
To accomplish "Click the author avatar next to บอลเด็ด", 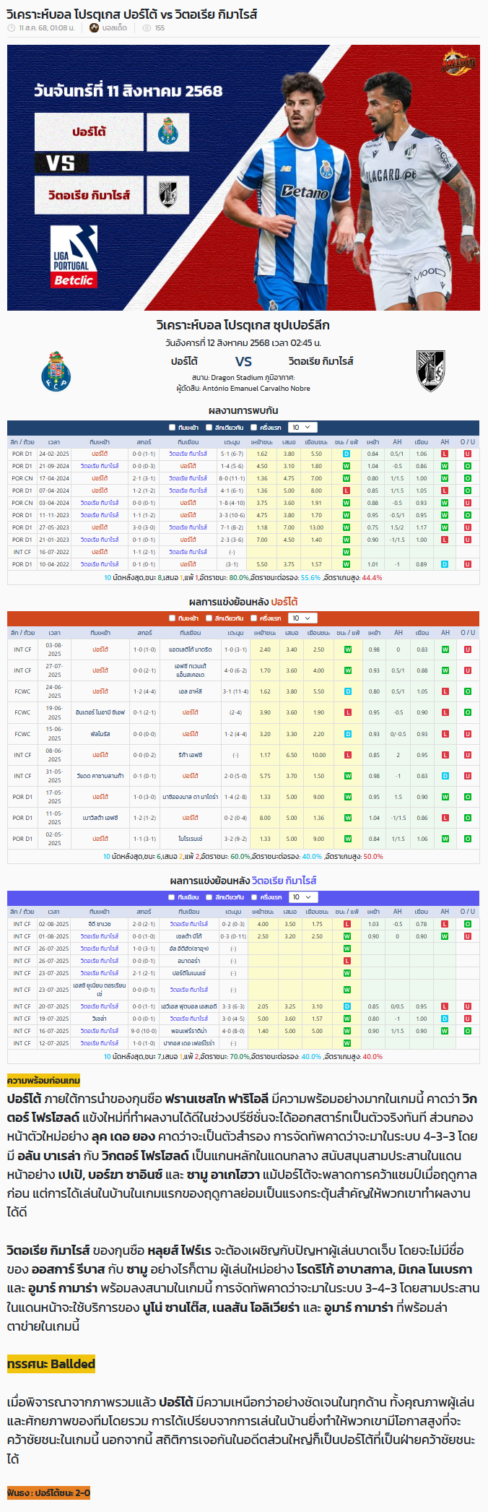I will [x=94, y=28].
